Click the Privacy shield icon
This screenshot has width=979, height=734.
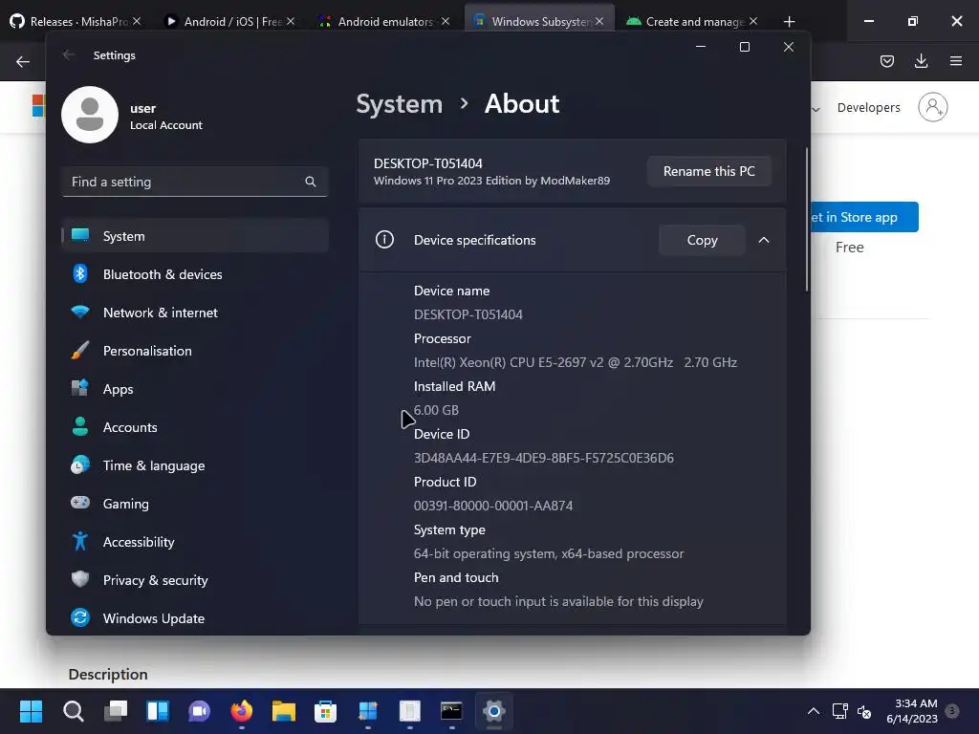[80, 579]
